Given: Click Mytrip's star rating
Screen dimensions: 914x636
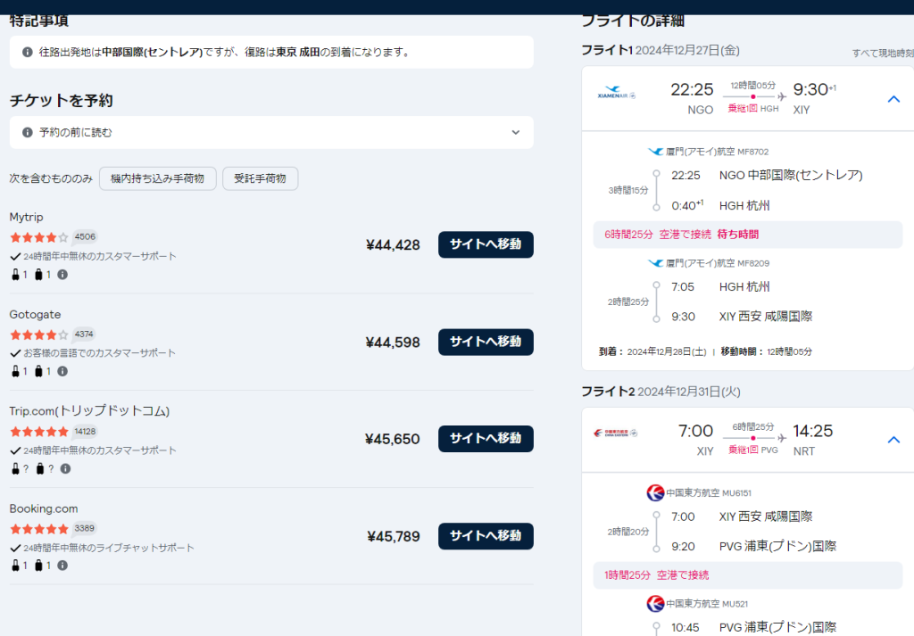Looking at the screenshot, I should coord(38,237).
